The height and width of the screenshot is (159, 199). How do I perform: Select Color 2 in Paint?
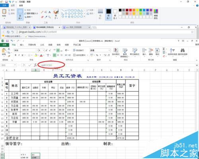[115, 14]
